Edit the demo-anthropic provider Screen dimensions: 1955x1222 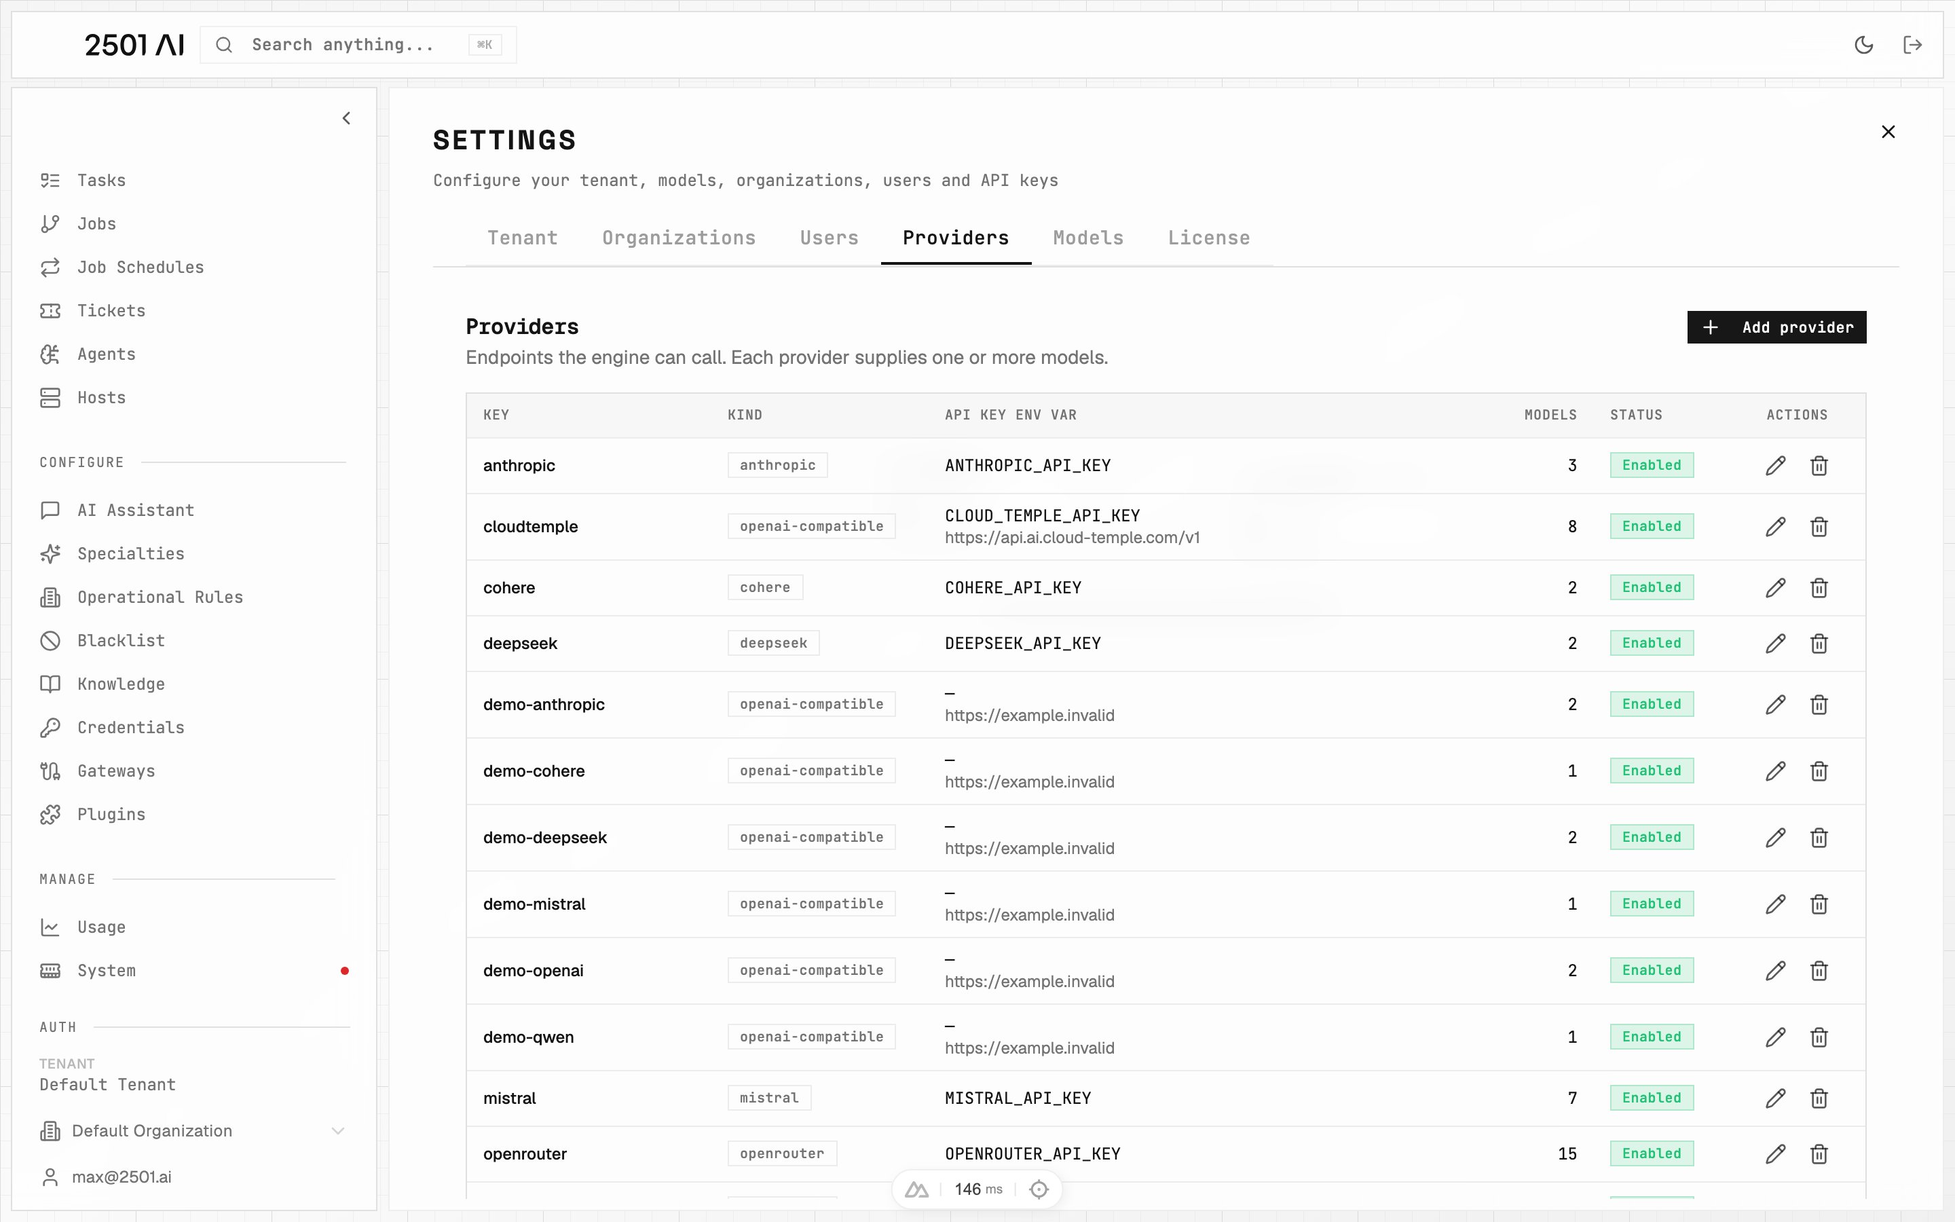tap(1775, 705)
